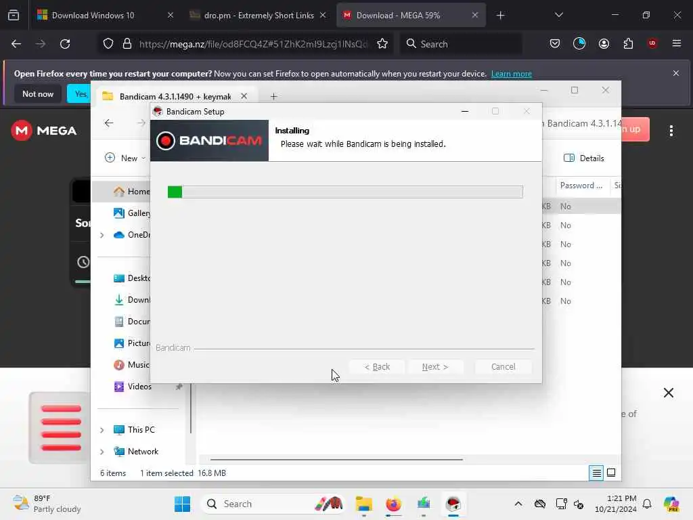Switch Explorer to details list view
693x520 pixels.
(596, 473)
